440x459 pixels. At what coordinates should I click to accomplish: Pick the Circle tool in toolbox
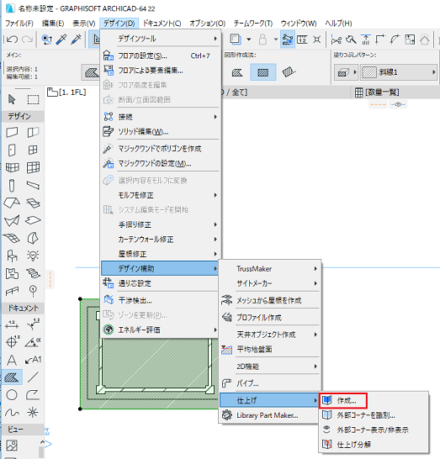pos(12,394)
